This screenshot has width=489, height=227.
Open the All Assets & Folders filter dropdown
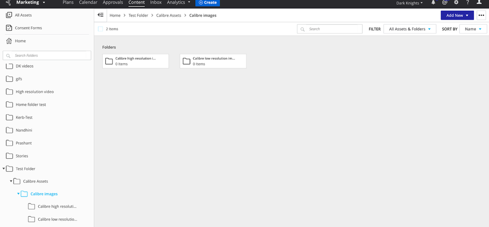410,29
